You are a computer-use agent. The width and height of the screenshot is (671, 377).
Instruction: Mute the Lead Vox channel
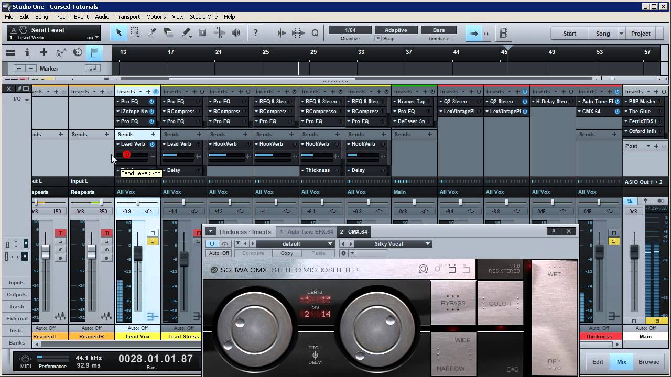coord(153,232)
